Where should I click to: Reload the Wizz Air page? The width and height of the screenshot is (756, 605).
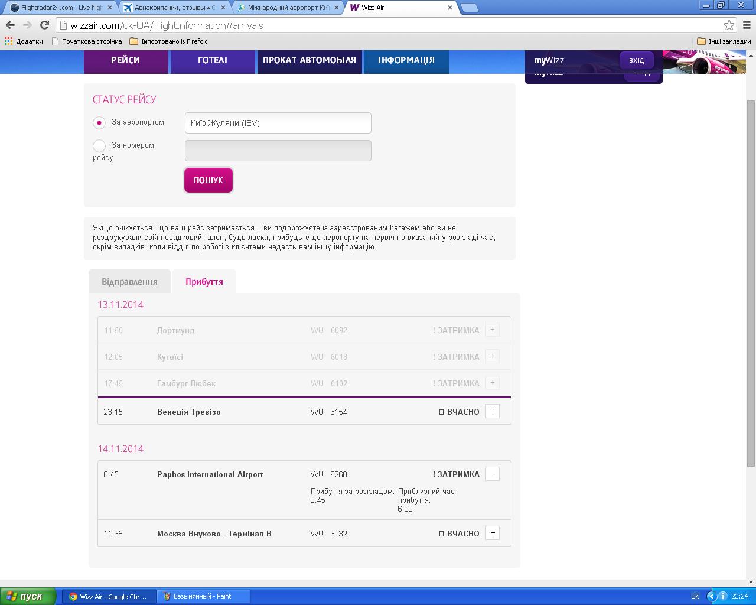click(x=44, y=25)
